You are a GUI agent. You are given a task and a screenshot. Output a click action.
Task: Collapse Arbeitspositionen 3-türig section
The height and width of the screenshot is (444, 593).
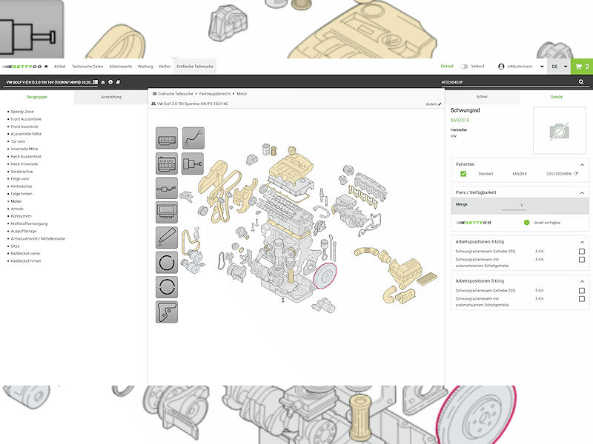(582, 242)
